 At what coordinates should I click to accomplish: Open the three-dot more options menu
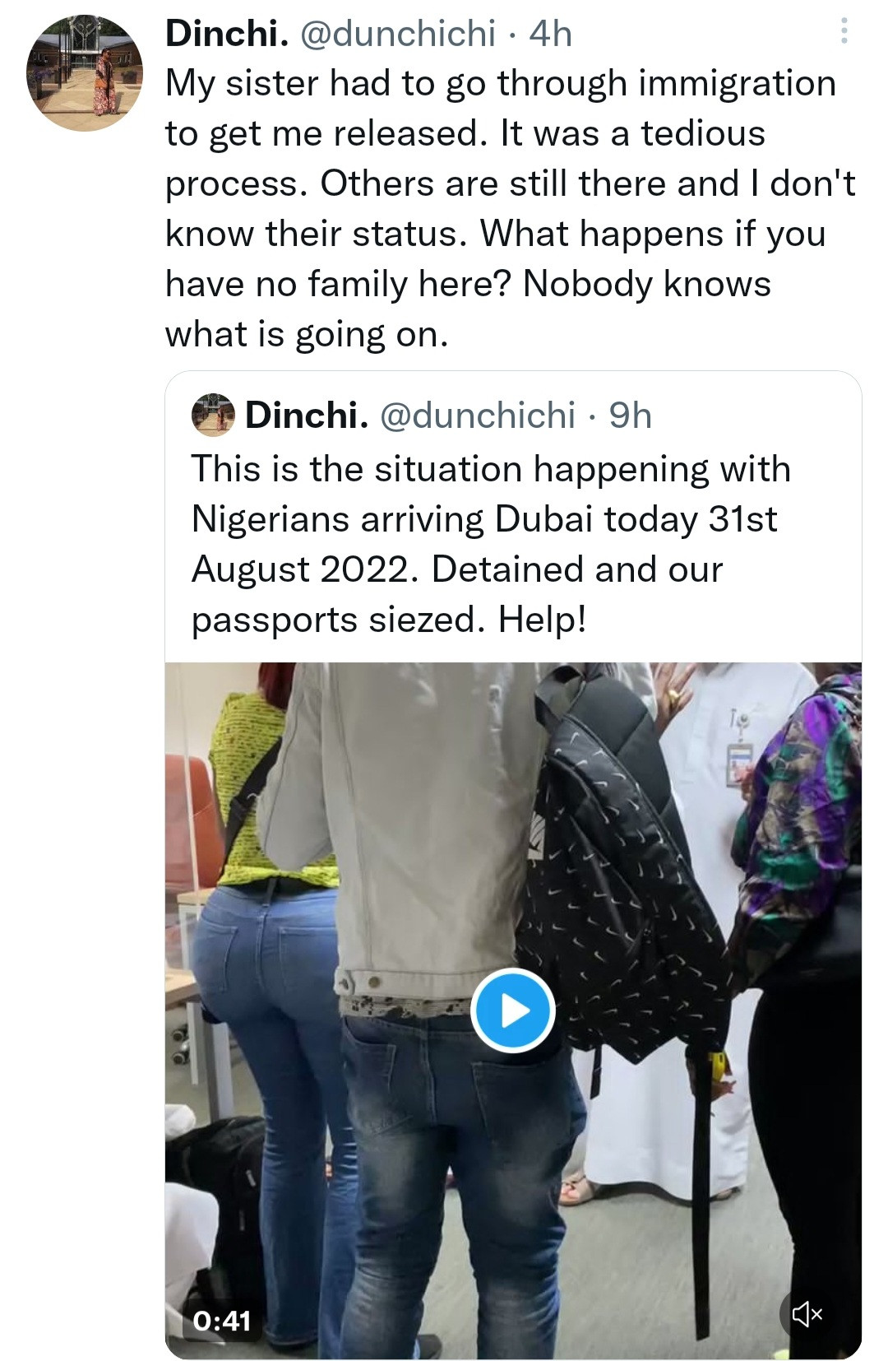[x=843, y=33]
